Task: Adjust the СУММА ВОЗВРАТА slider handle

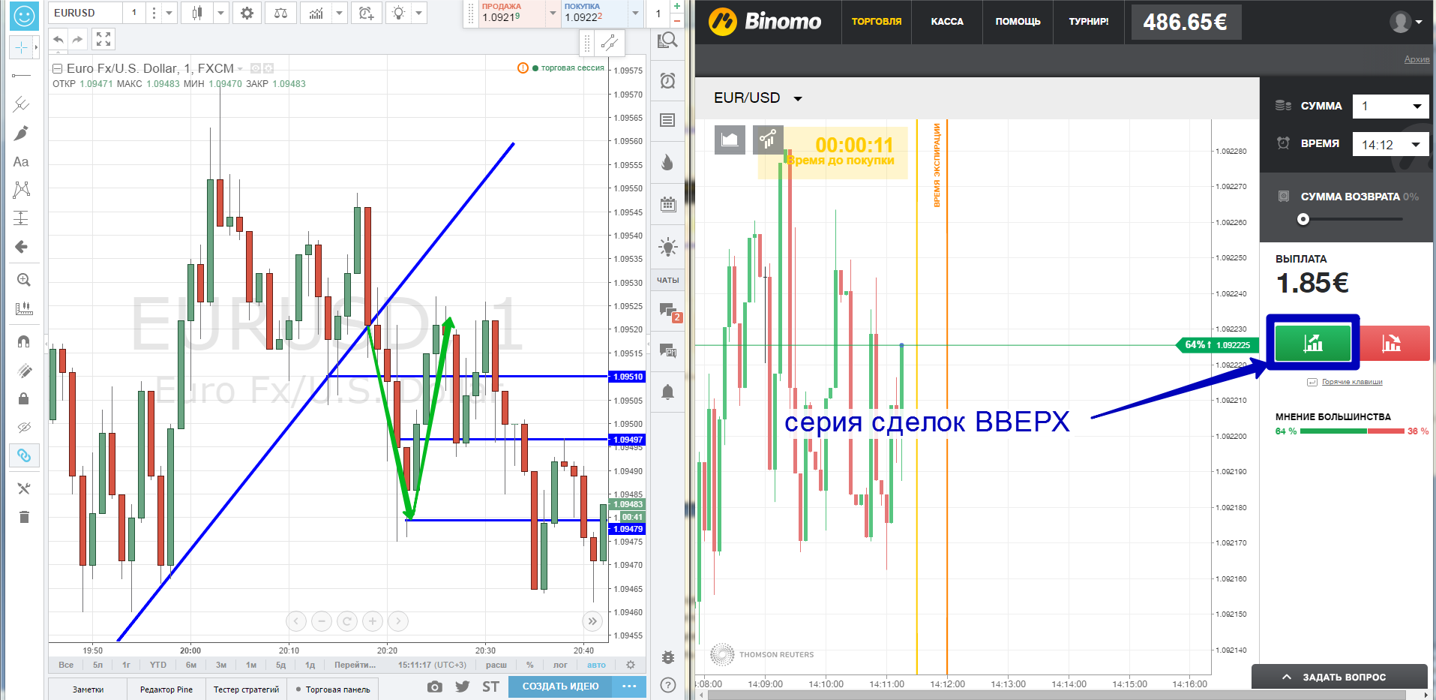Action: [1303, 219]
